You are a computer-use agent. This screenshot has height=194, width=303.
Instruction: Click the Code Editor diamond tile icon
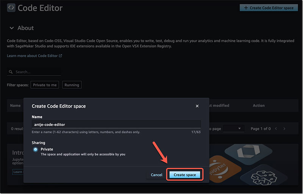tap(244, 151)
